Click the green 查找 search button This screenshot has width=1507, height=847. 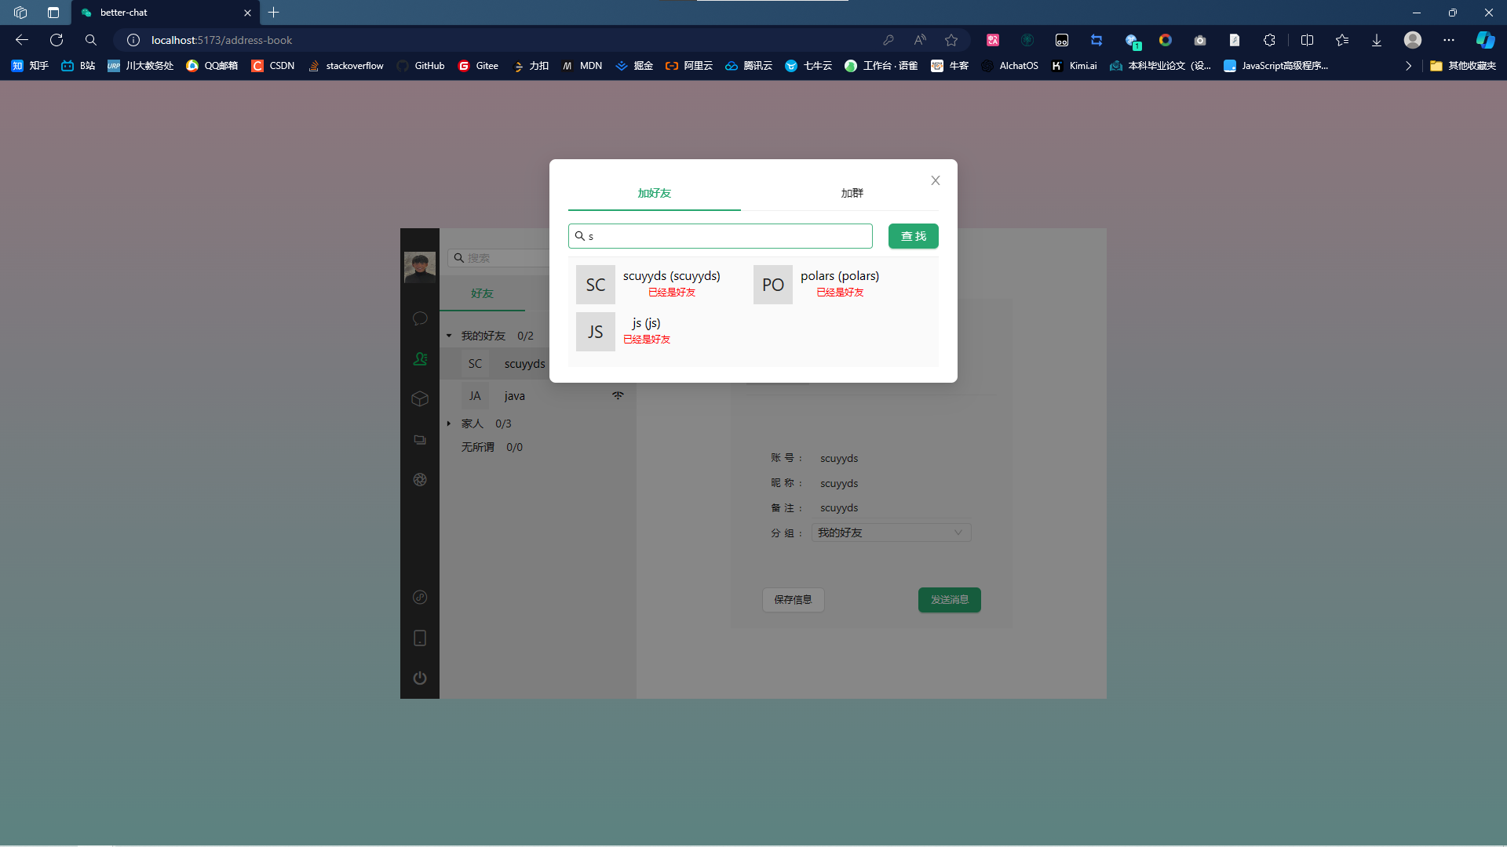point(913,236)
